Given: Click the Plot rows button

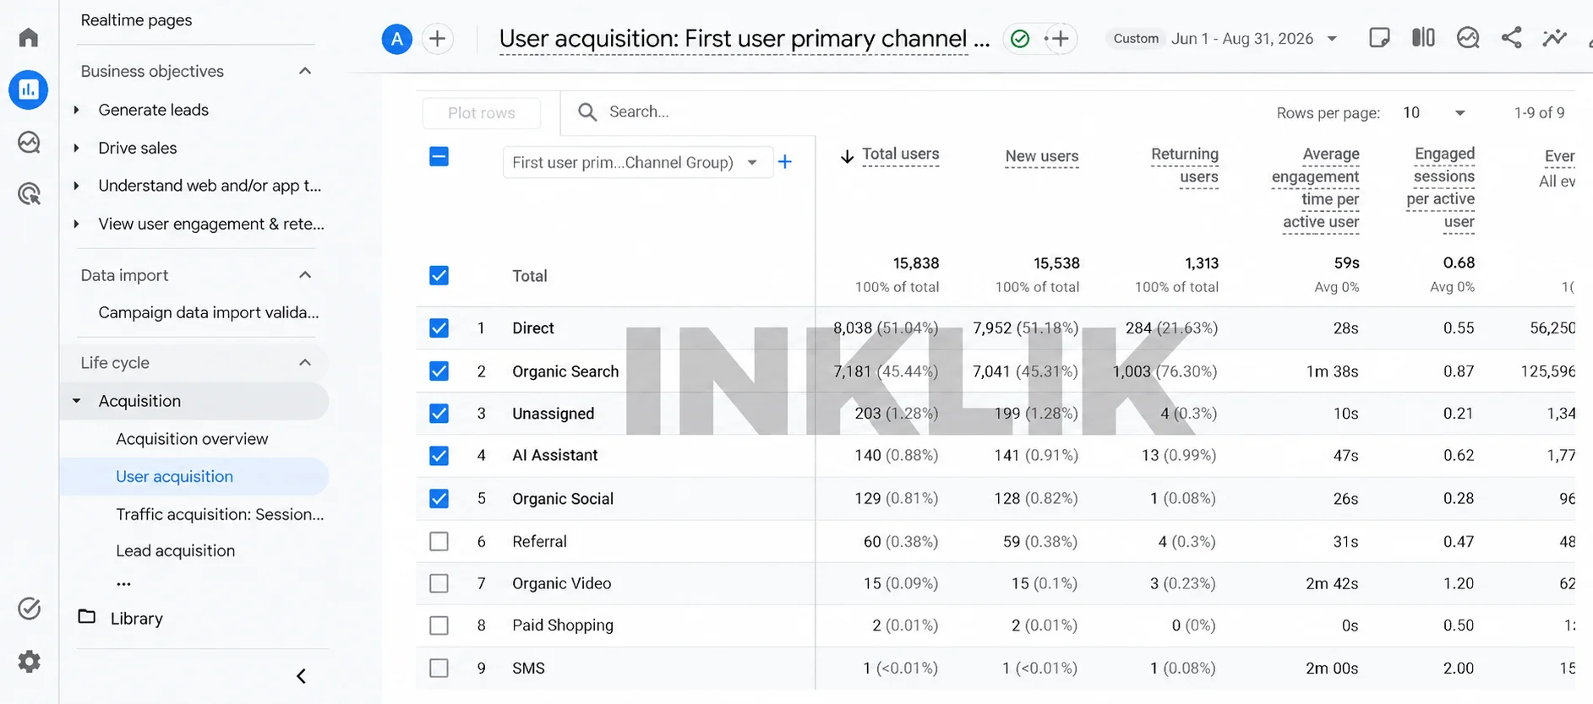Looking at the screenshot, I should pos(482,113).
